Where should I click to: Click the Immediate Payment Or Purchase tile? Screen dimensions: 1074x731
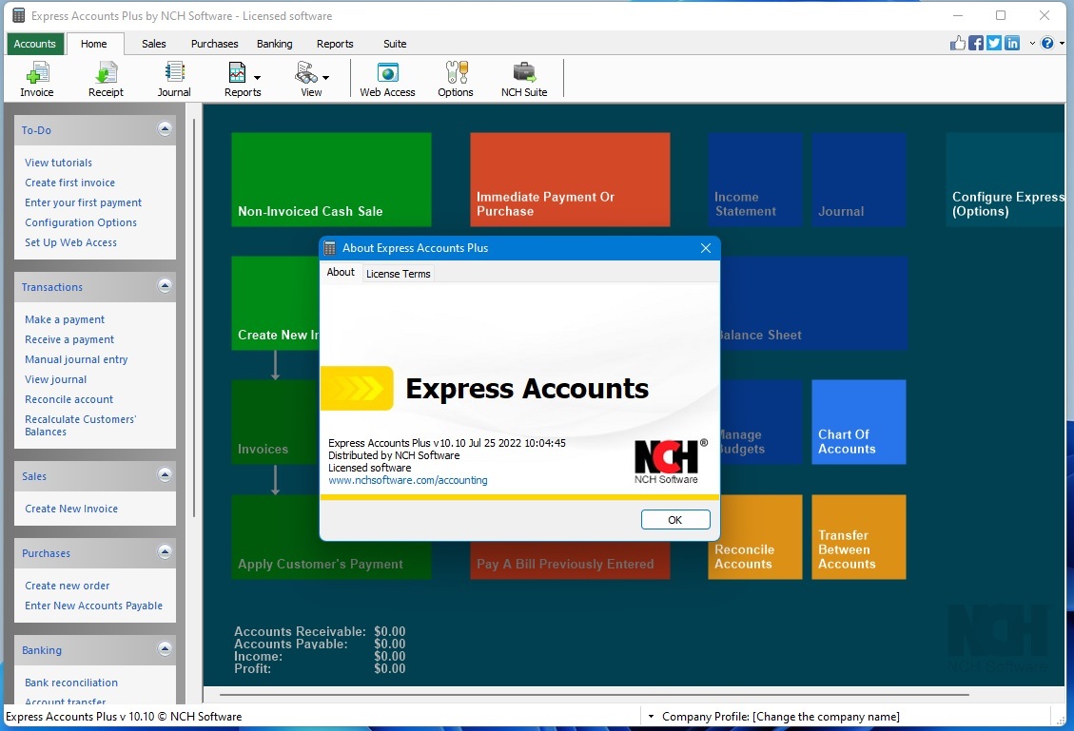pyautogui.click(x=570, y=180)
